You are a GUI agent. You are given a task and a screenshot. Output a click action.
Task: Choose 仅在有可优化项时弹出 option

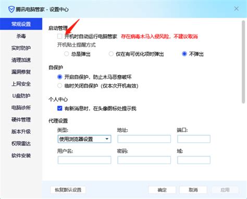111,54
